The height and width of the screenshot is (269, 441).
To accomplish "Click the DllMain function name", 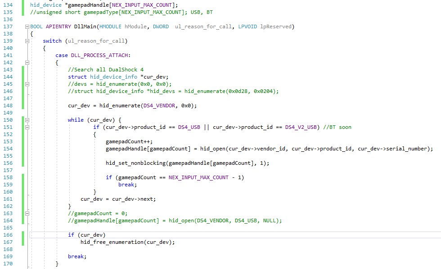I will [x=85, y=26].
